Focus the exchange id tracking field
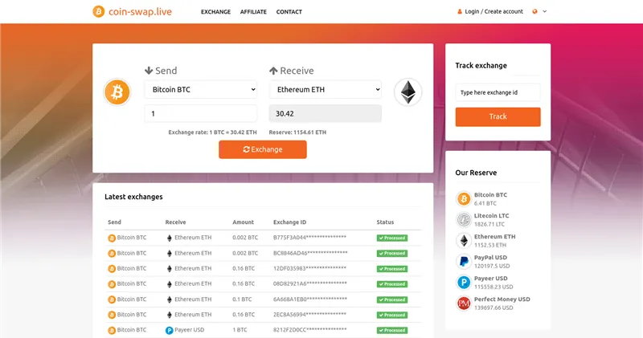The height and width of the screenshot is (338, 643). click(x=498, y=92)
